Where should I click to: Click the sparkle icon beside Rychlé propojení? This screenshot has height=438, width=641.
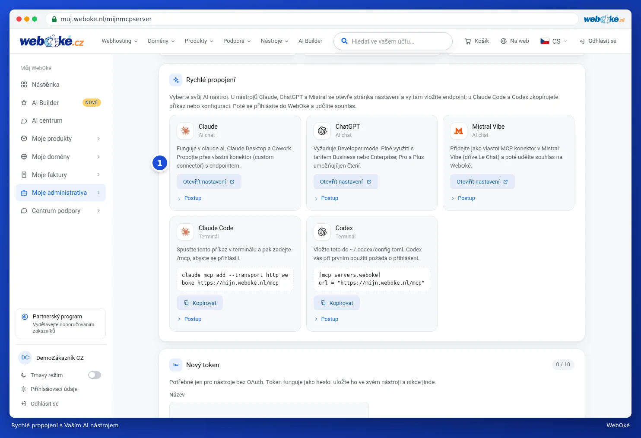coord(176,80)
